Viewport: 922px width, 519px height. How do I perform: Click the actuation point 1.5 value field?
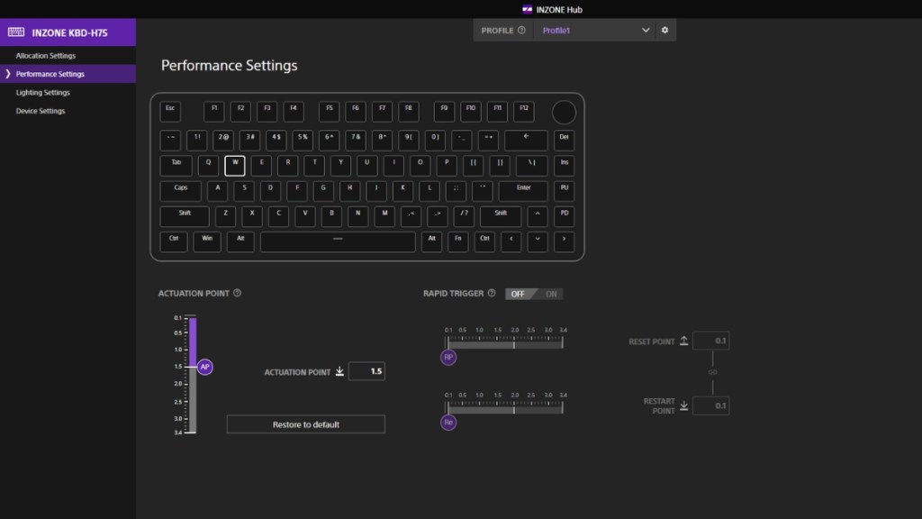[x=366, y=371]
